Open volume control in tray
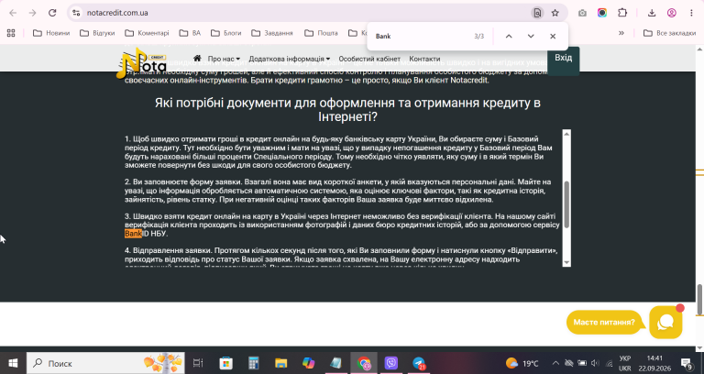704x374 pixels. (x=595, y=363)
